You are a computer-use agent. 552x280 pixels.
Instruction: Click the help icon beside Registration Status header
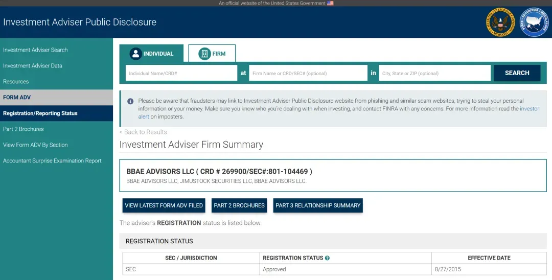[328, 258]
